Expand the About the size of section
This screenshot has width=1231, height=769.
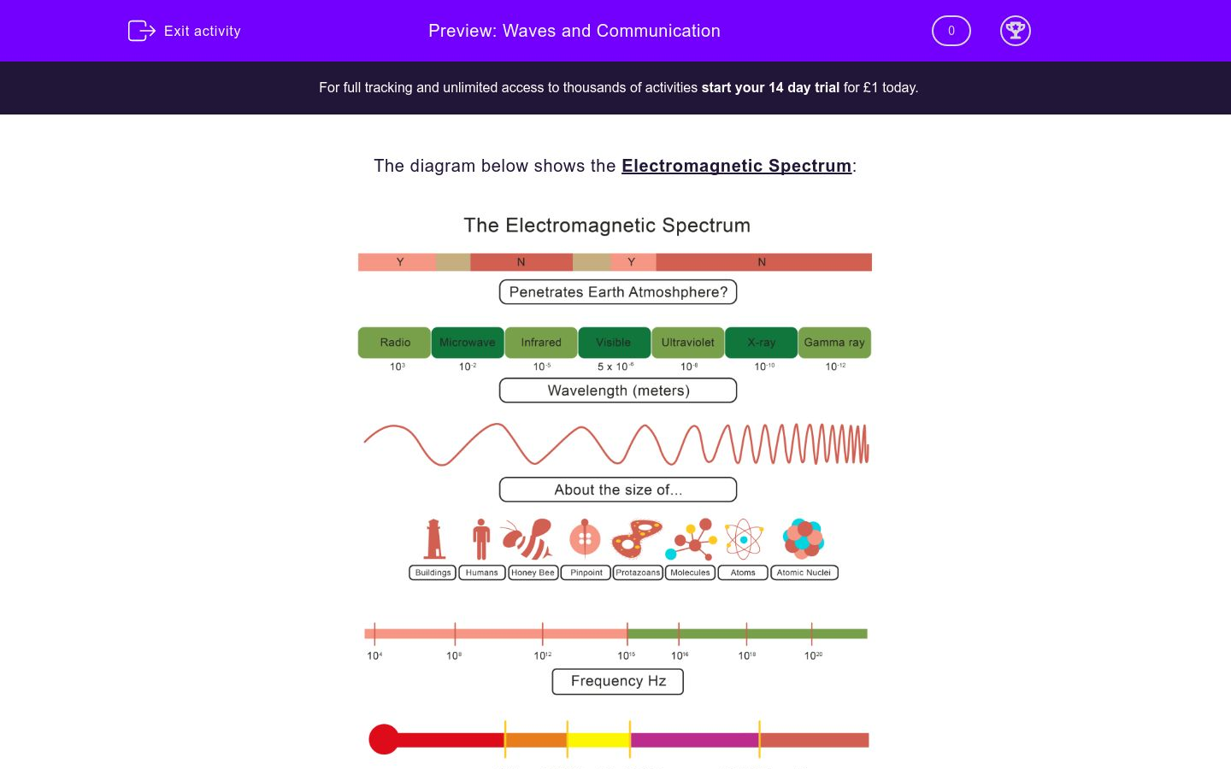pos(617,490)
